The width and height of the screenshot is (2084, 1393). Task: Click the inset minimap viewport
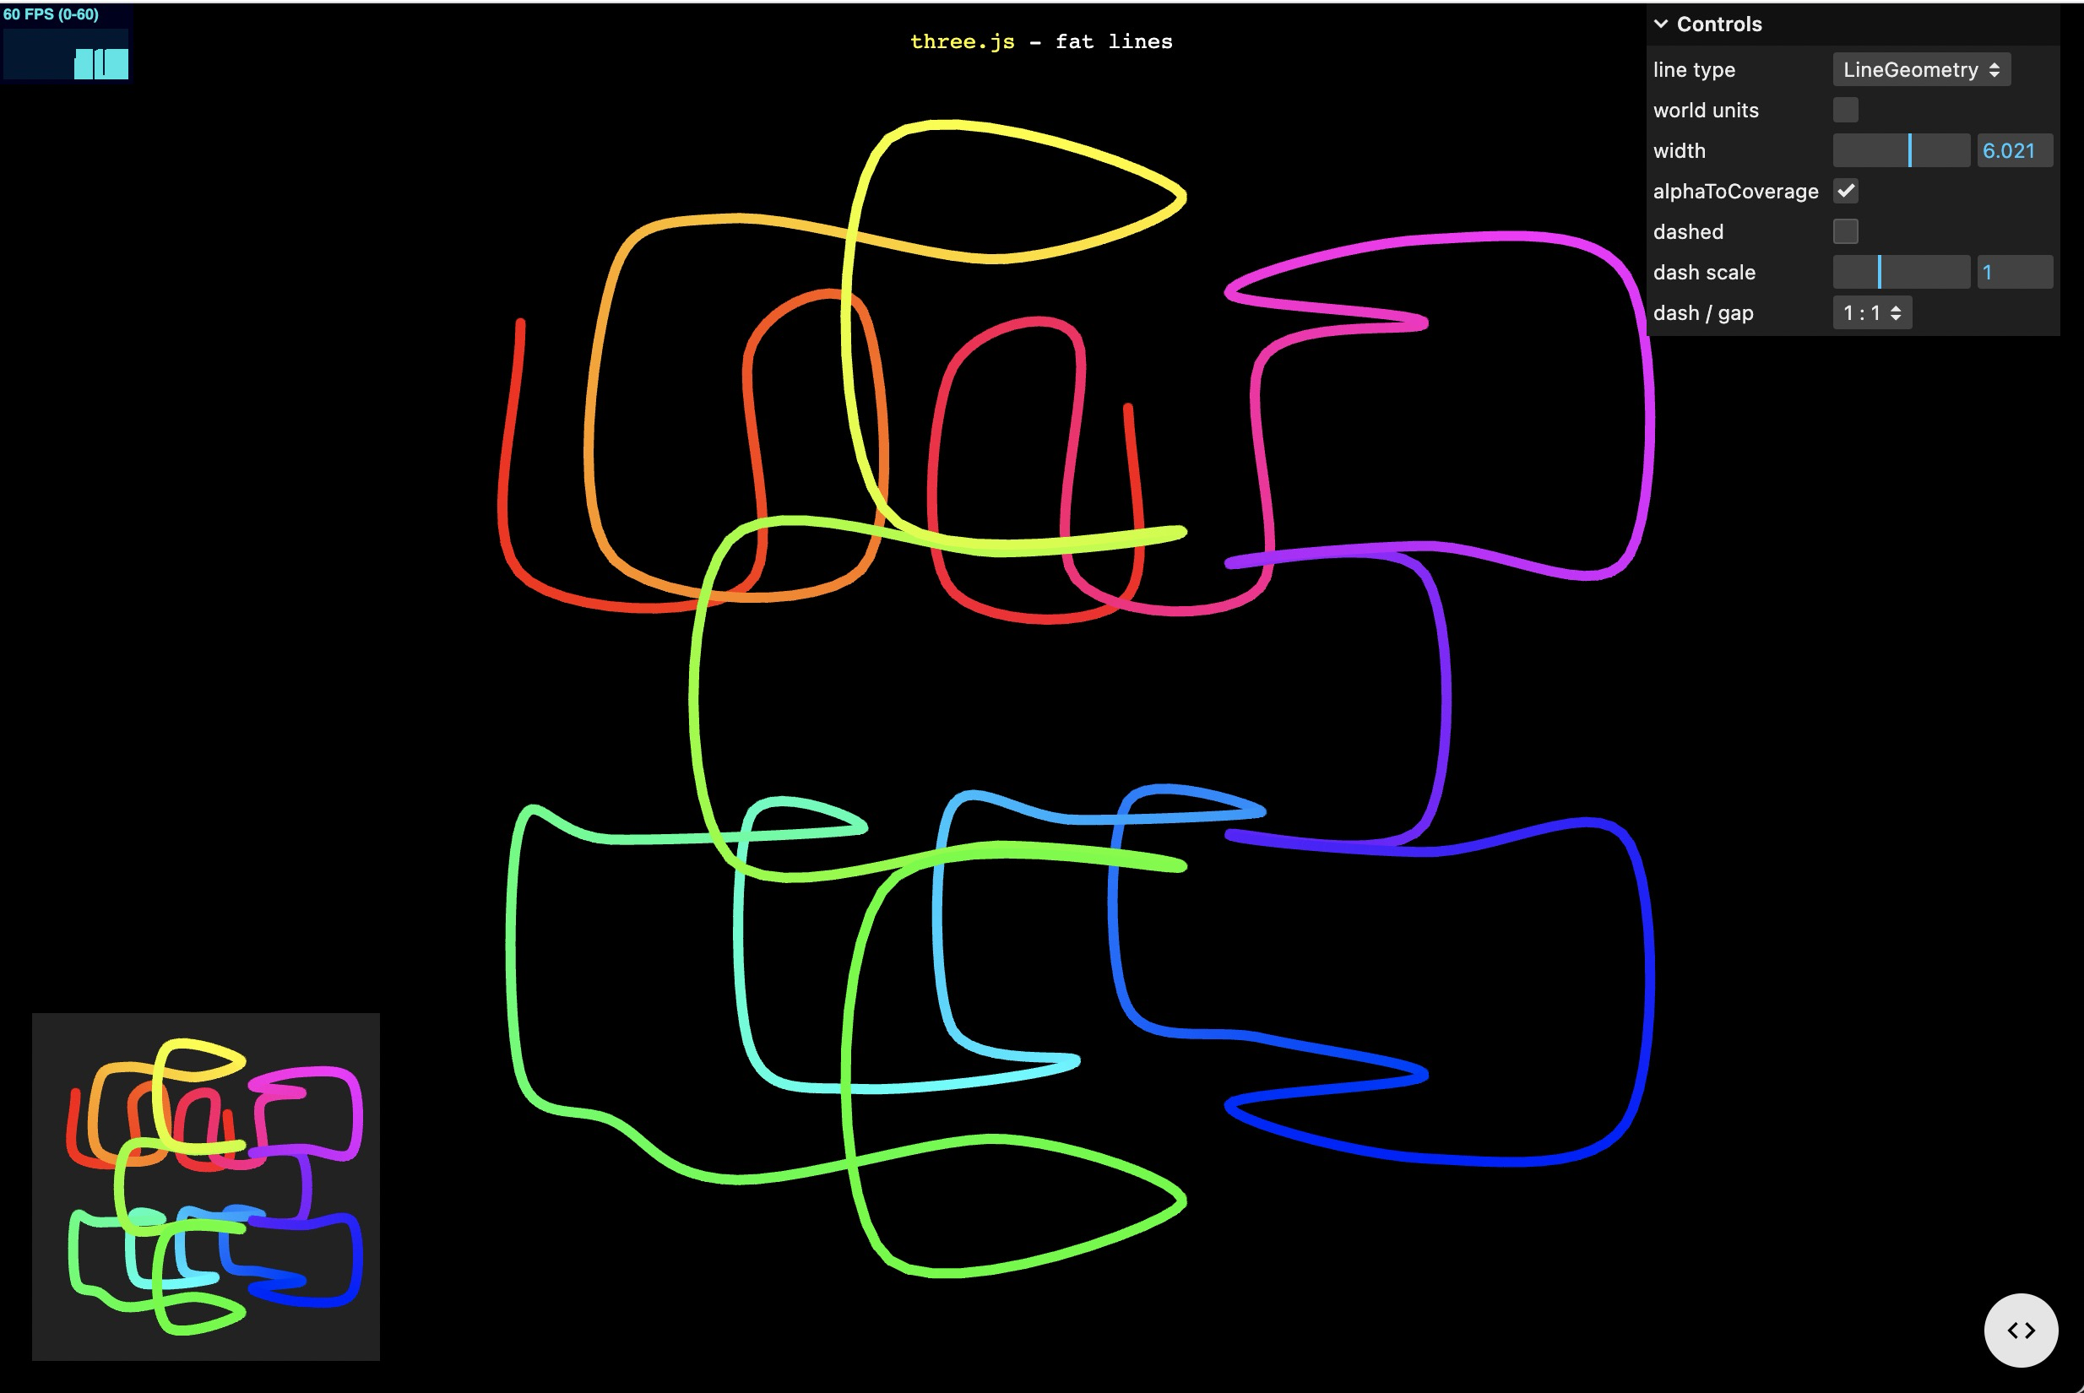pos(206,1186)
